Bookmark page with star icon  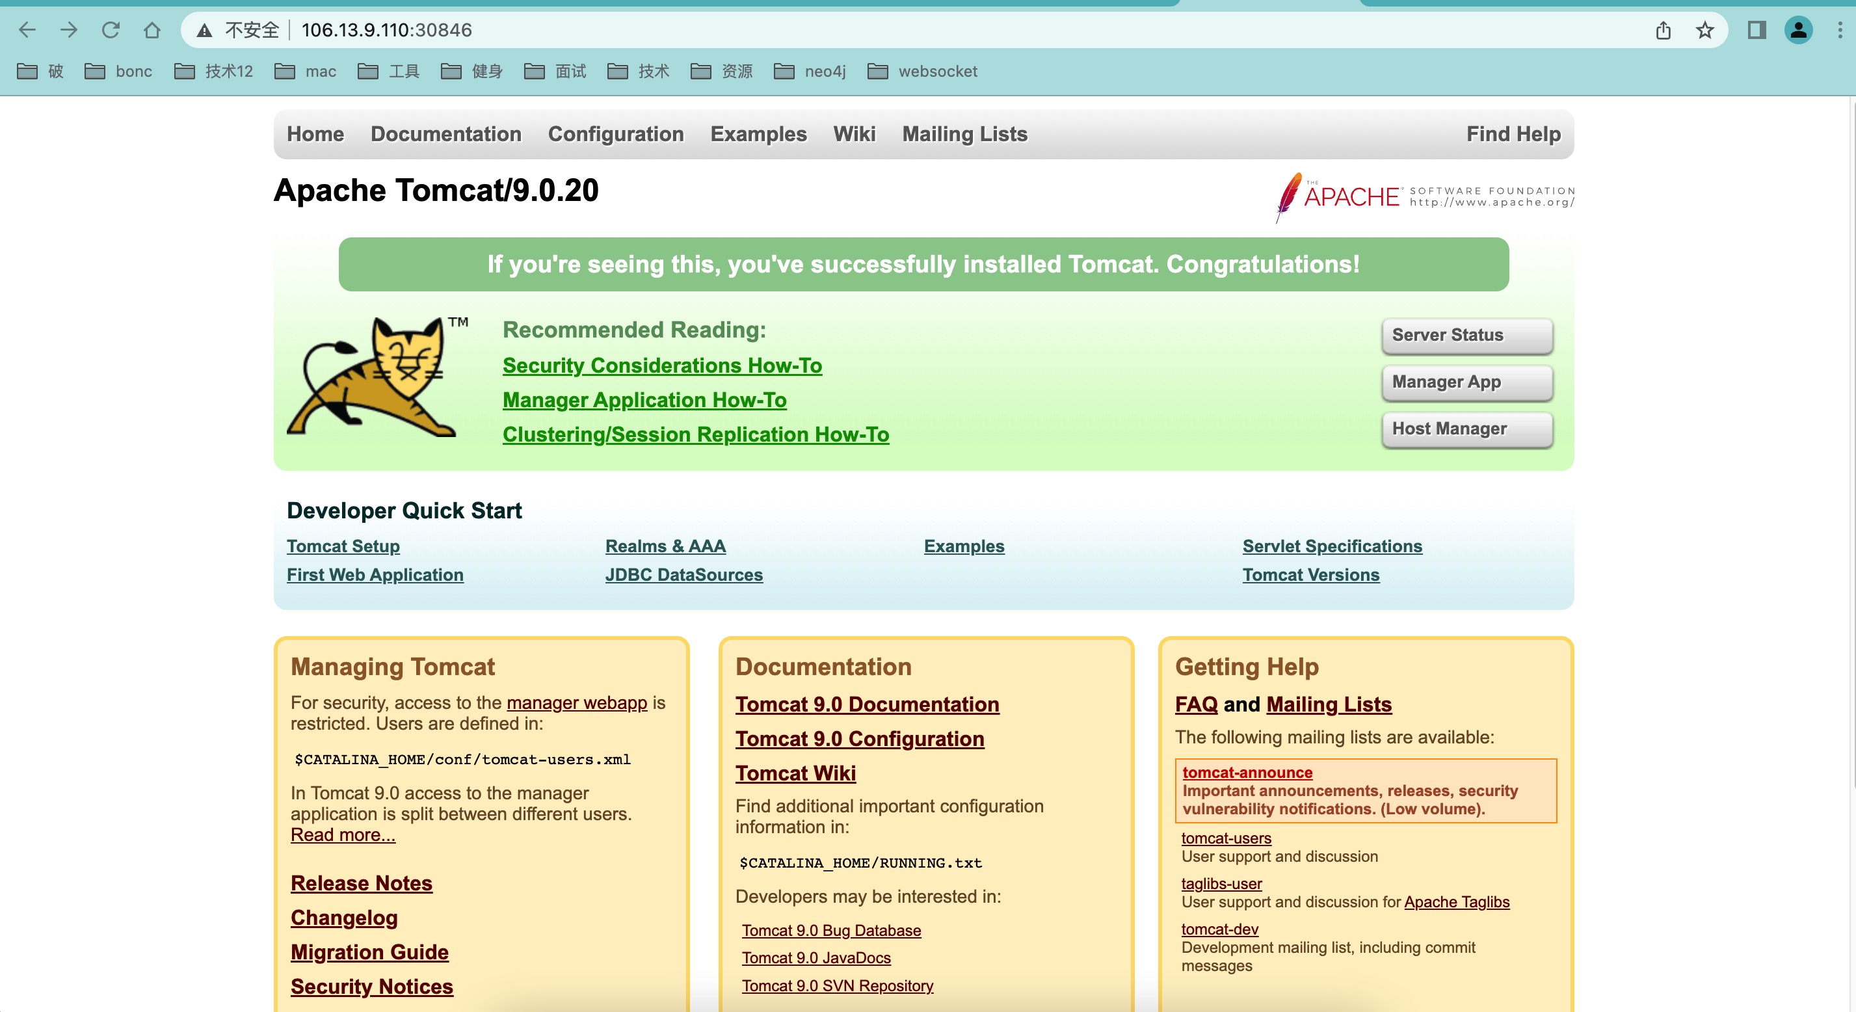click(1704, 31)
